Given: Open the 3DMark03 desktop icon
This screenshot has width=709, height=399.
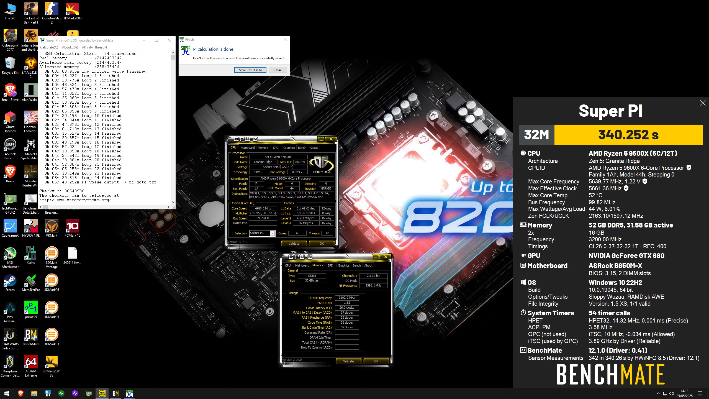Looking at the screenshot, I should click(x=52, y=337).
